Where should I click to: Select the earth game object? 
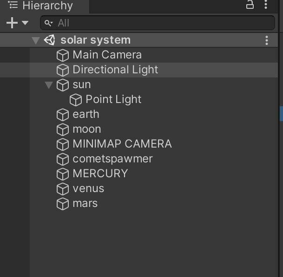click(139, 115)
